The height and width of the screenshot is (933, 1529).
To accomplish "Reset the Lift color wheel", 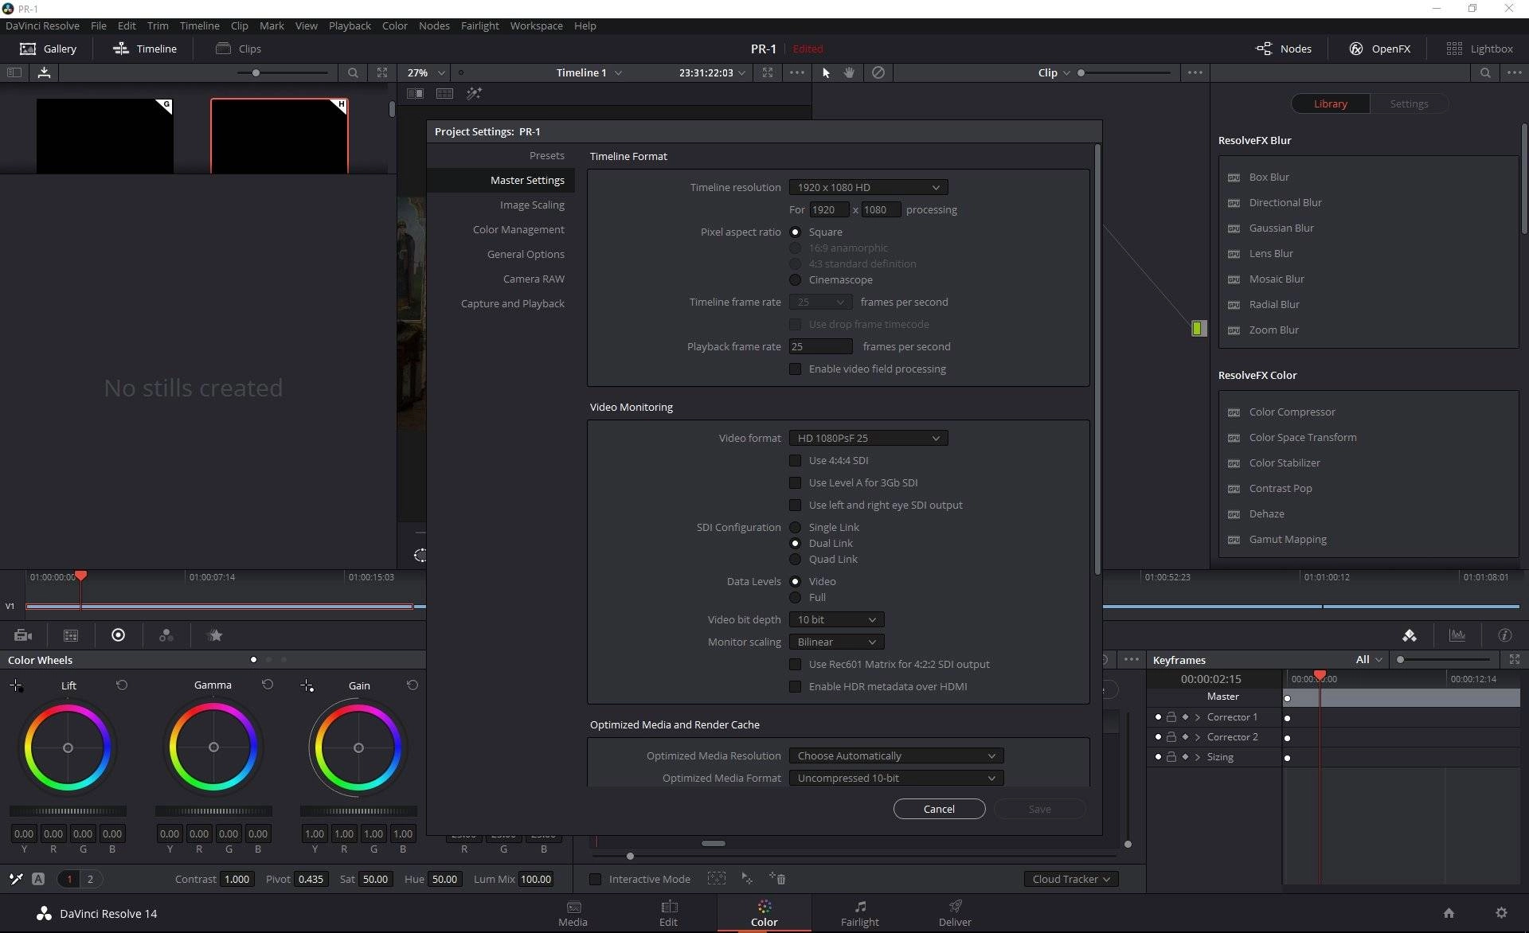I will 122,685.
